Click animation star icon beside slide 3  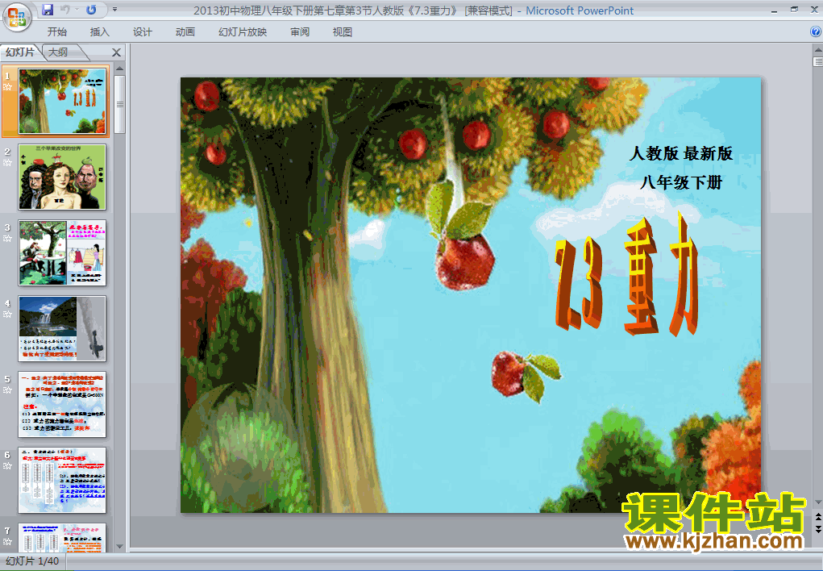click(x=7, y=239)
